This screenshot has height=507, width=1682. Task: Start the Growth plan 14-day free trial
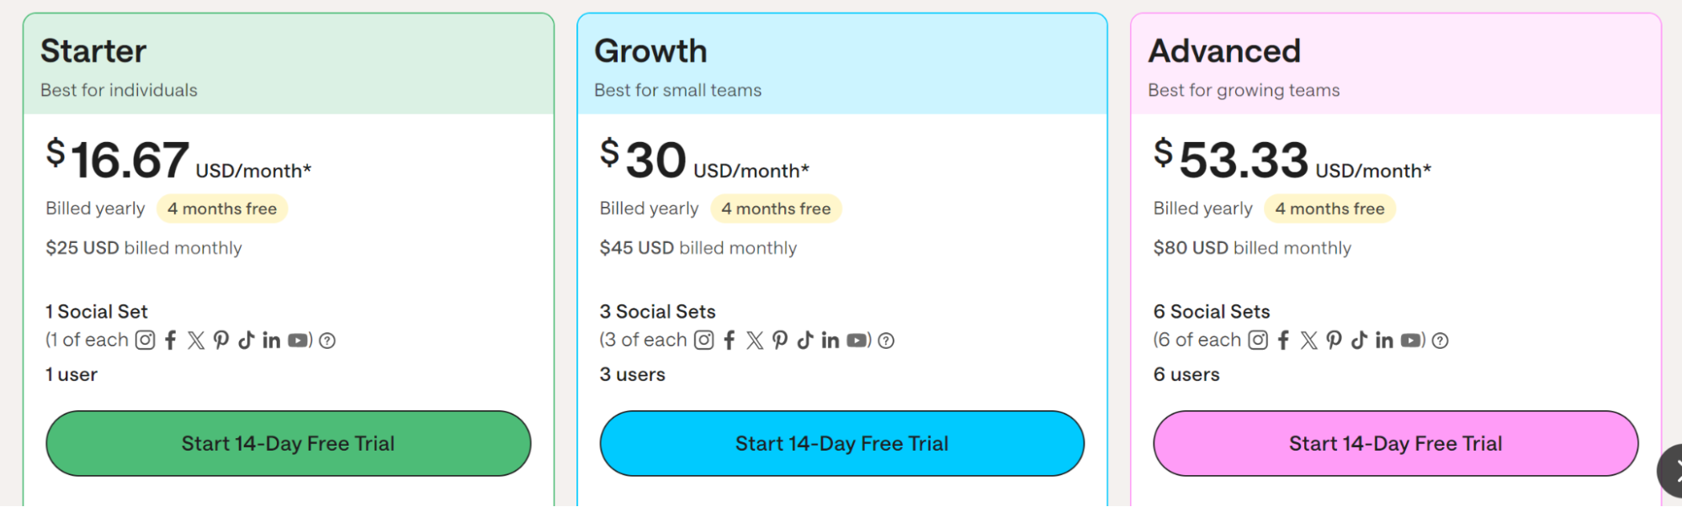[x=842, y=443]
